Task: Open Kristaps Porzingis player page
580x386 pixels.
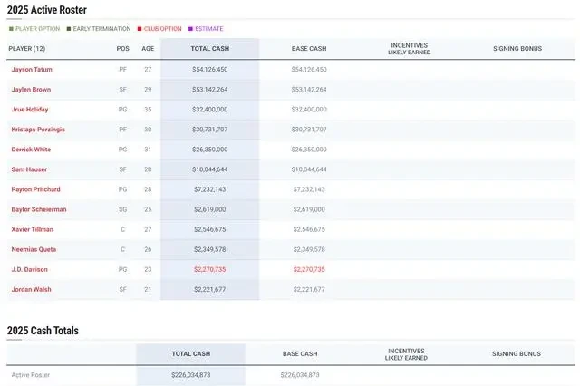Action: (38, 130)
